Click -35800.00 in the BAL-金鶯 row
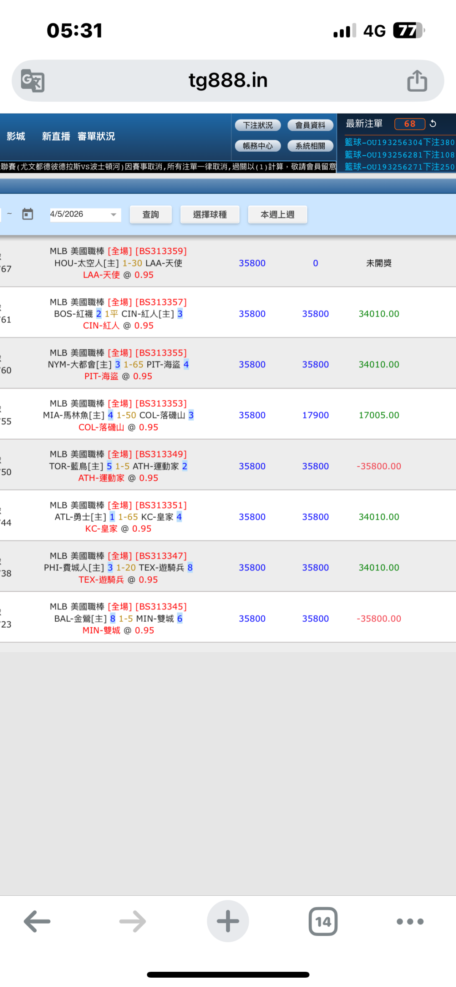 click(379, 619)
